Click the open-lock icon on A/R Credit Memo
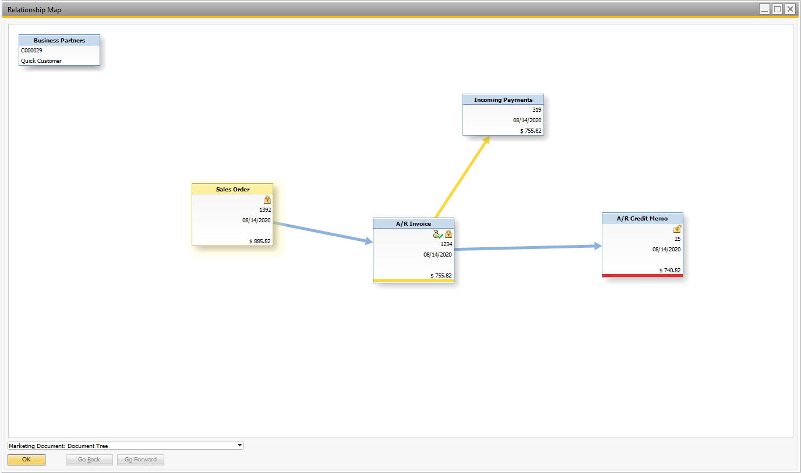This screenshot has width=801, height=473. point(677,229)
